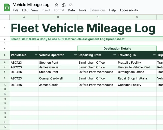Select the Conner Cardwell cell
This screenshot has height=130, width=163.
[x=58, y=78]
